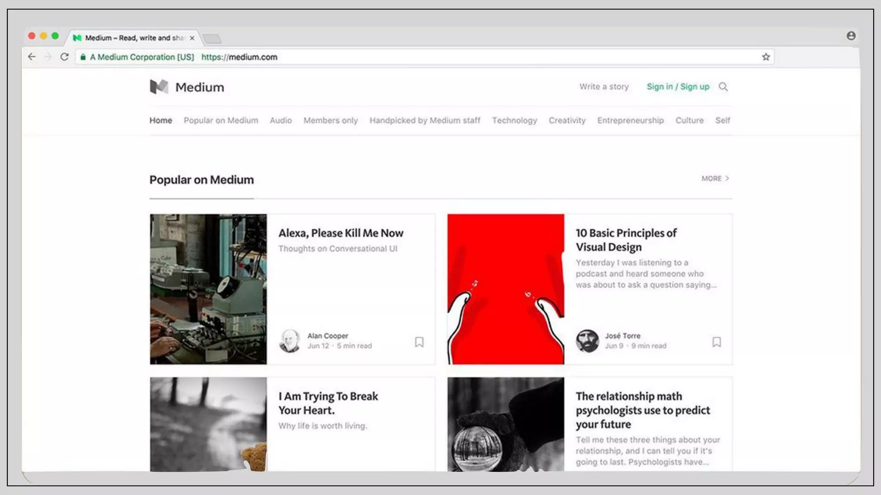Star this page in the address bar
Image resolution: width=881 pixels, height=495 pixels.
pyautogui.click(x=766, y=57)
